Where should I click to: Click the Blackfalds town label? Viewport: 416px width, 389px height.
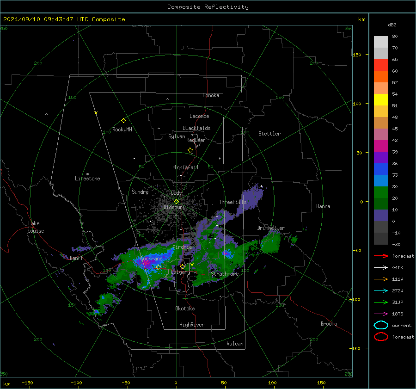click(196, 128)
